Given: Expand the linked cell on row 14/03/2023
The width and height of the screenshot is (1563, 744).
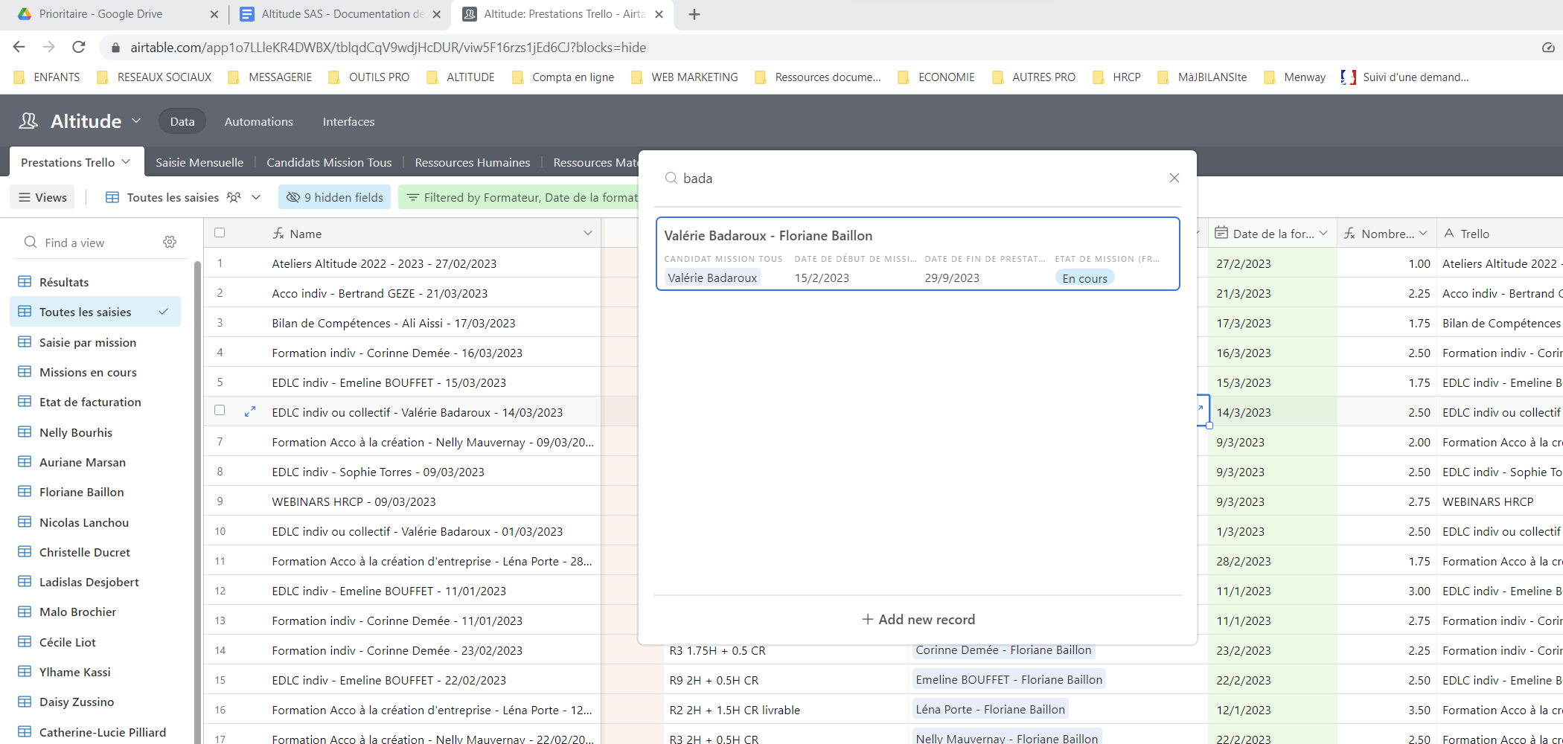Looking at the screenshot, I should tap(1200, 408).
